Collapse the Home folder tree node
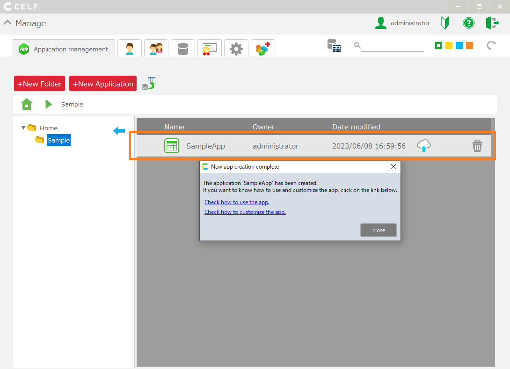Image resolution: width=510 pixels, height=369 pixels. click(23, 128)
